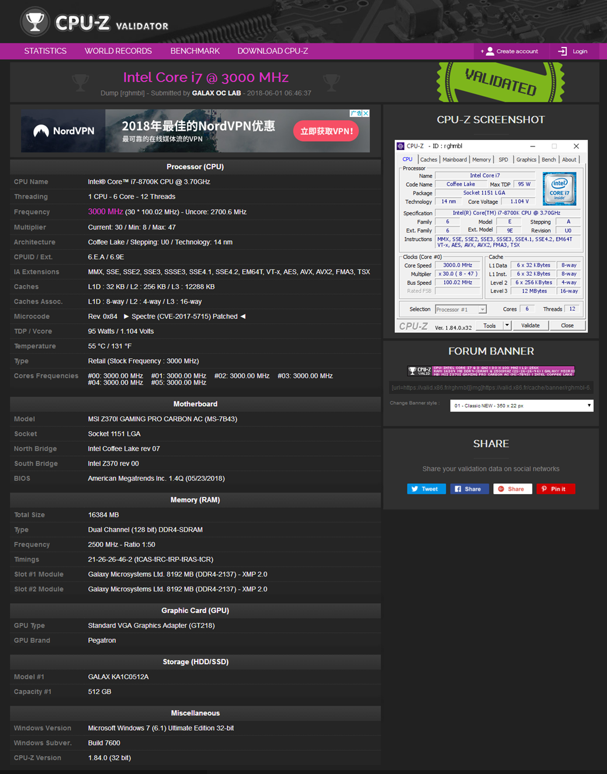The width and height of the screenshot is (607, 774).
Task: Click the white Share button with red circular icon
Action: coord(513,489)
